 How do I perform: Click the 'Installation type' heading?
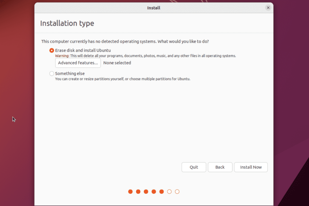pyautogui.click(x=67, y=23)
